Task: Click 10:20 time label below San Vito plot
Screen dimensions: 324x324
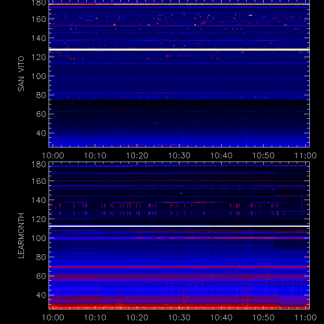Action: point(137,156)
